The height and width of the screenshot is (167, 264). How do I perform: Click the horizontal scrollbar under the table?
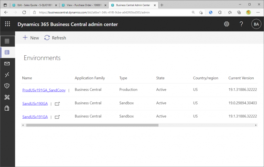(x=92, y=125)
